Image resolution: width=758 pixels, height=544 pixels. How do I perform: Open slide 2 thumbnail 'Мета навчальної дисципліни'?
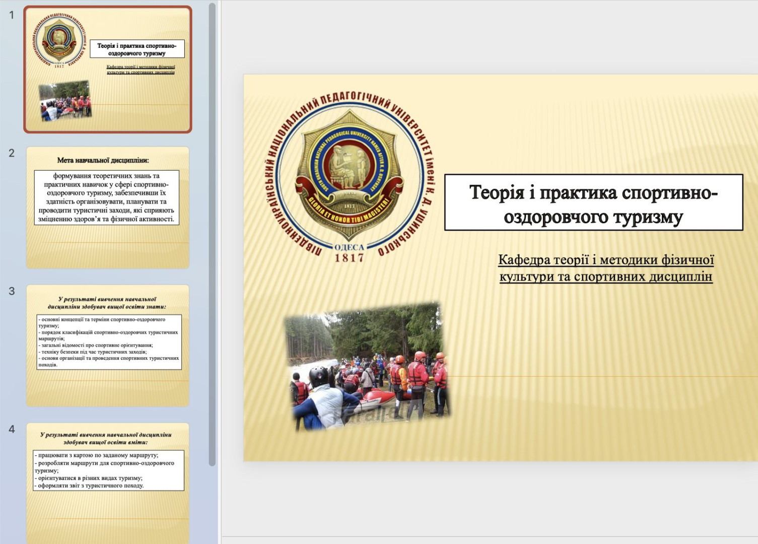pos(108,208)
